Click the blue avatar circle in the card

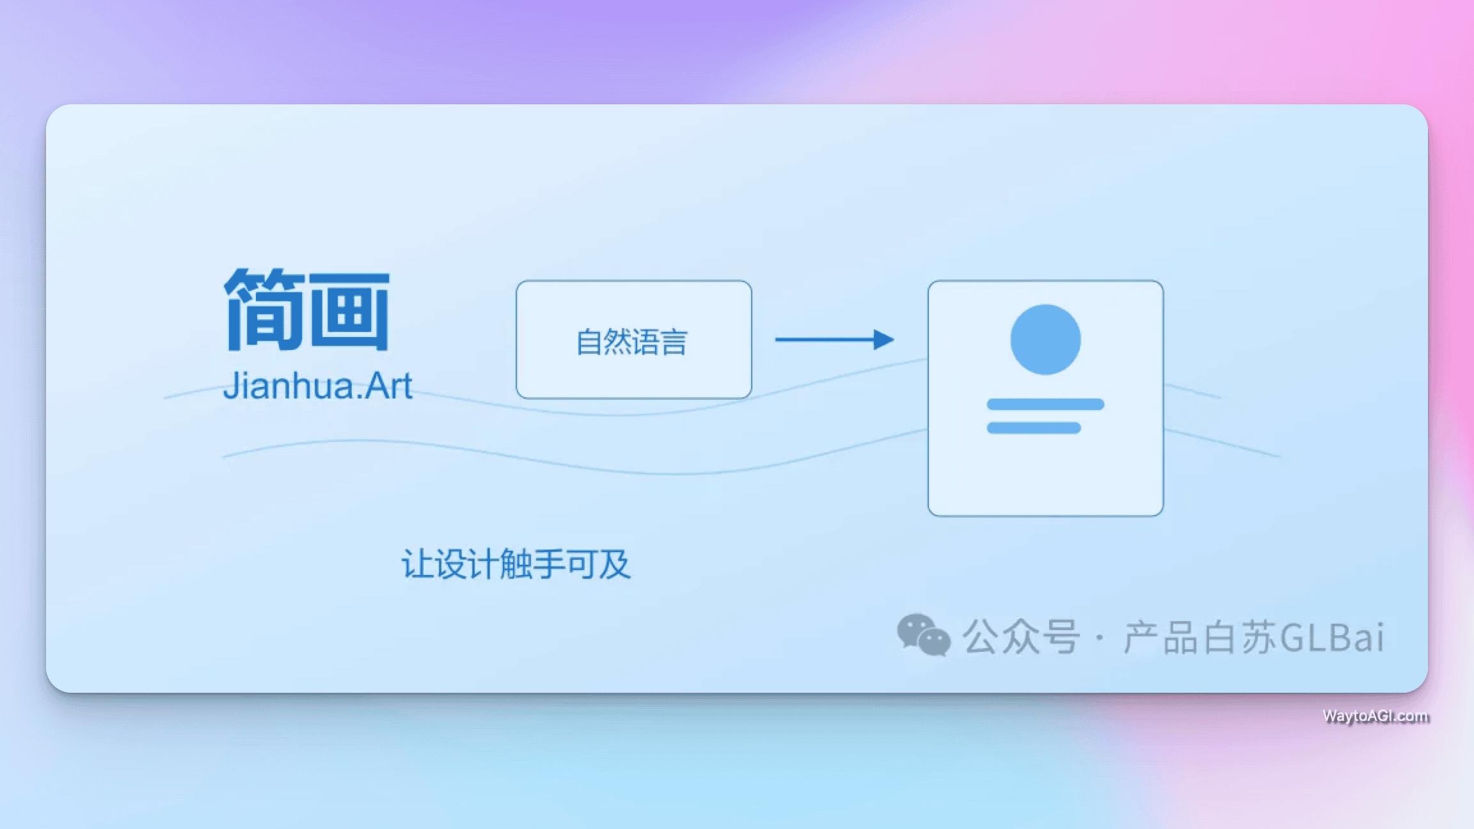pos(1045,340)
